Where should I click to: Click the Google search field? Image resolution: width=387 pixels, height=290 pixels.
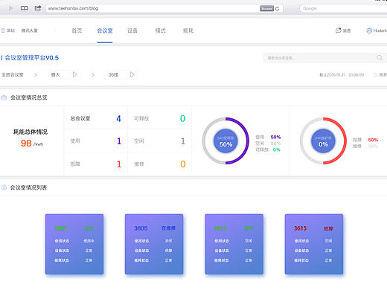tap(343, 8)
